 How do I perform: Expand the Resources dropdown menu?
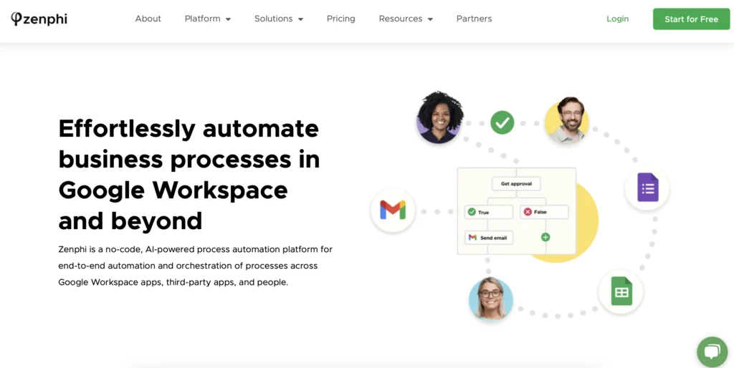pyautogui.click(x=406, y=19)
